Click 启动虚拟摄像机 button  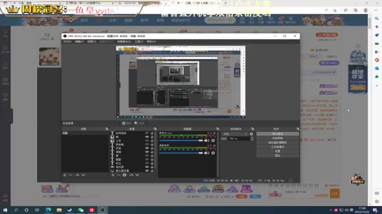277,143
